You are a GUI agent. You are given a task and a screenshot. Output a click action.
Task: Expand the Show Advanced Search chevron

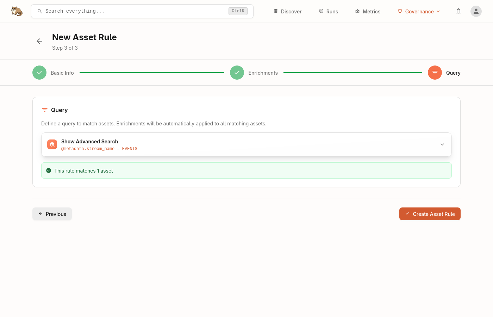[x=442, y=144]
